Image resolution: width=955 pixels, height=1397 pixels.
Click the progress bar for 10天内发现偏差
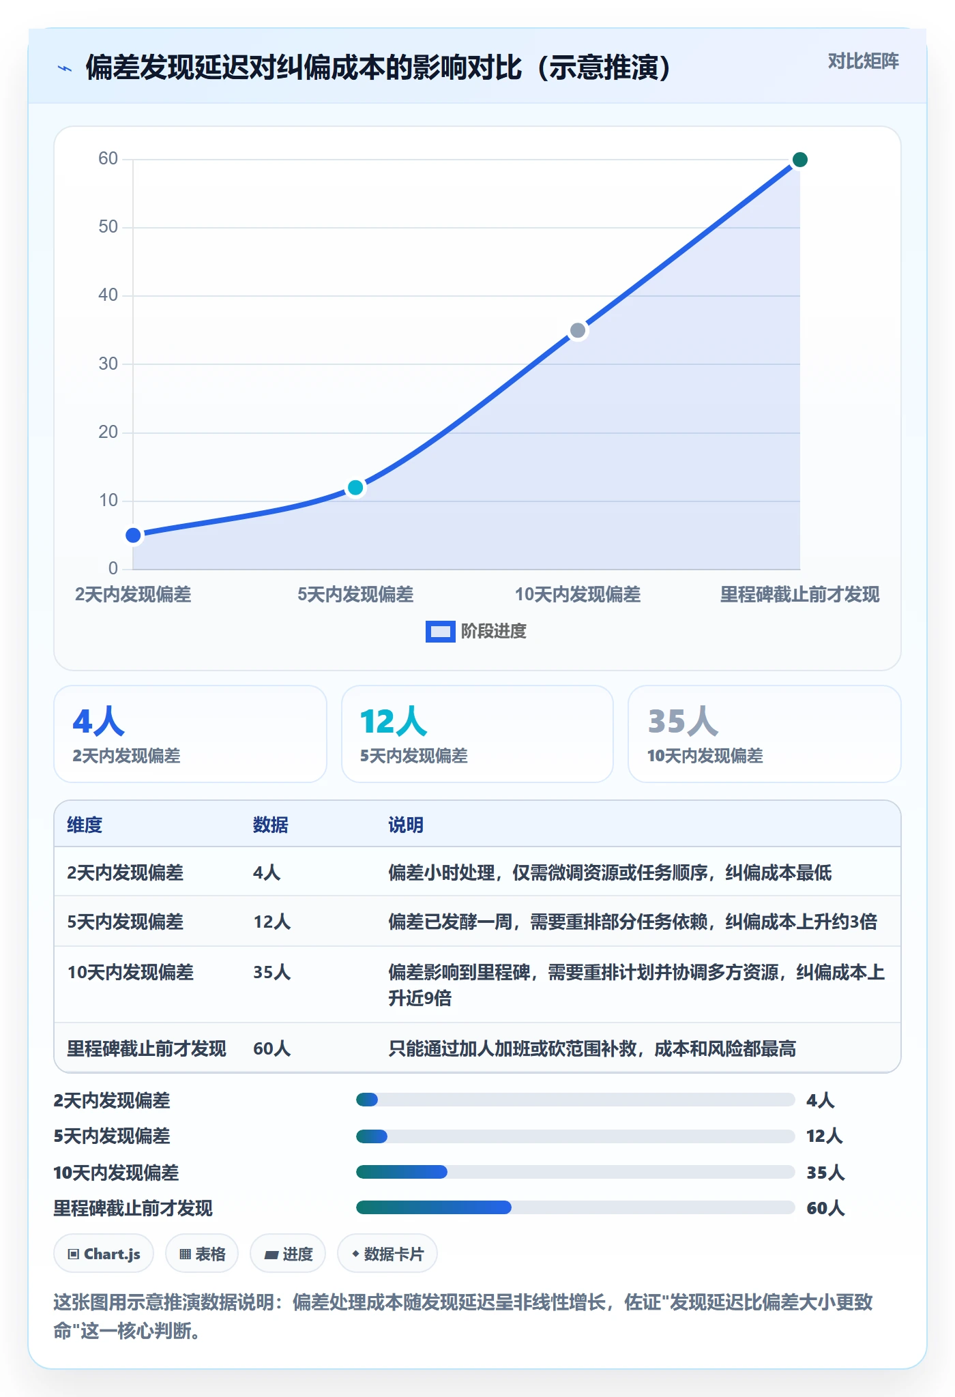576,1172
